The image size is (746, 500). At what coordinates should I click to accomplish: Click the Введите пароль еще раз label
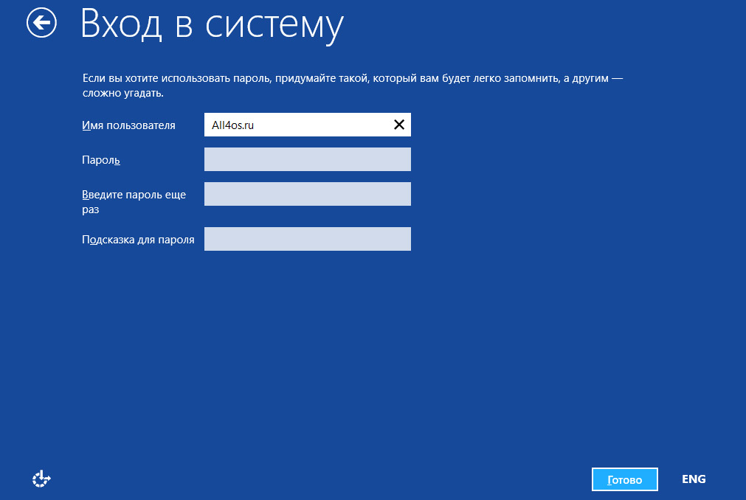tap(134, 202)
